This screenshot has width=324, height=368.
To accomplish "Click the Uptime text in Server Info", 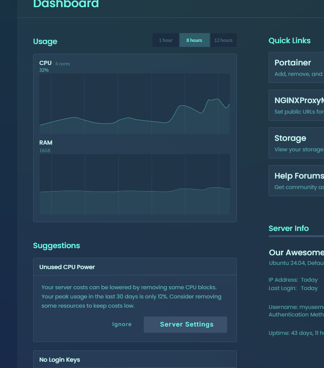I will point(296,333).
